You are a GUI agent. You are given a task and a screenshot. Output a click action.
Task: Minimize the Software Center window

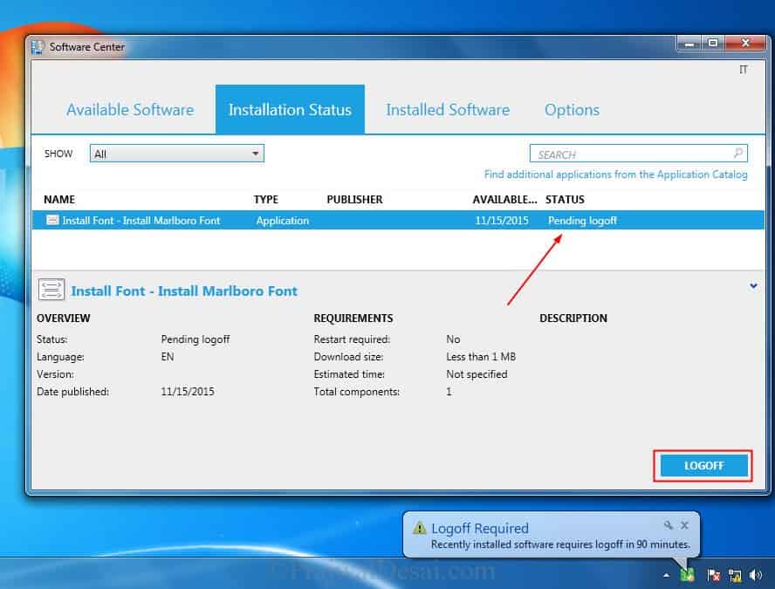pos(689,44)
